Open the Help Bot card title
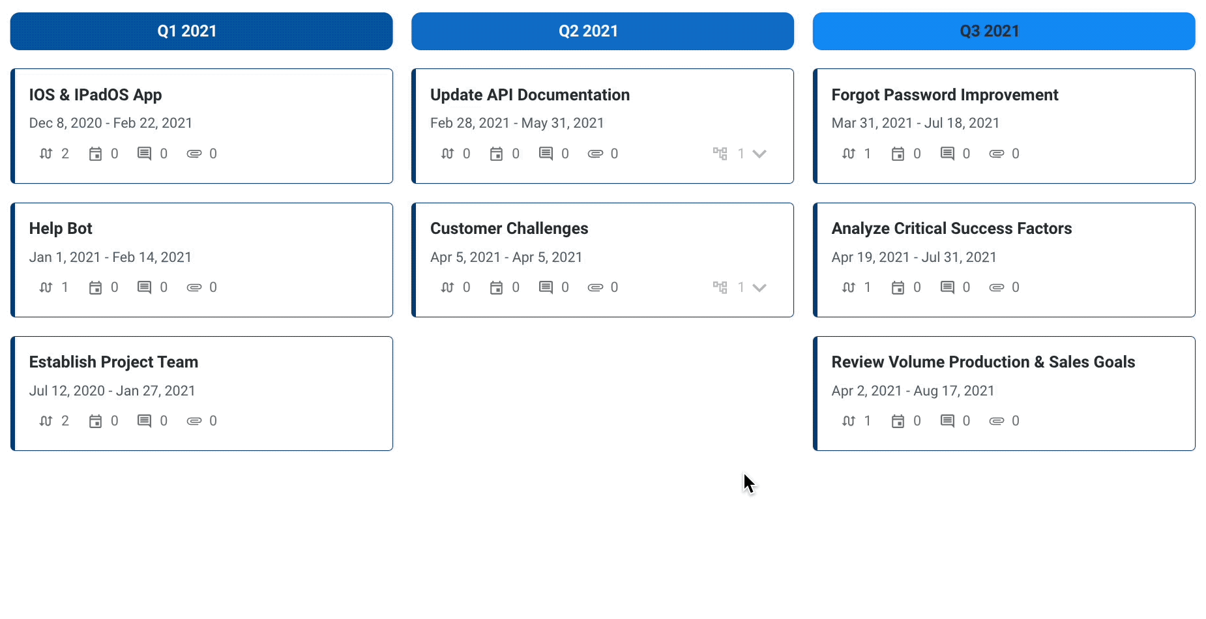Screen dimensions: 1206x619 (x=61, y=229)
